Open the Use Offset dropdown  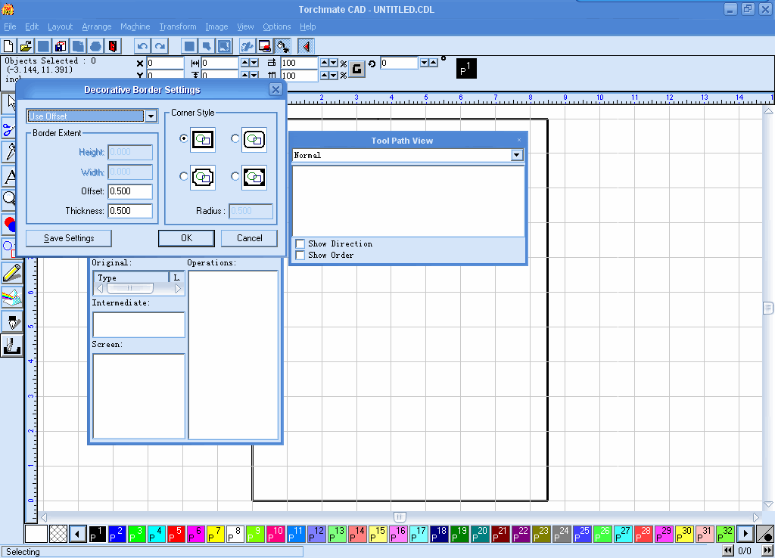coord(151,116)
